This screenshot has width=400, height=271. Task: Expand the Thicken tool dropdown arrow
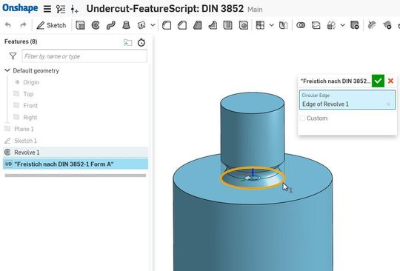[x=153, y=25]
